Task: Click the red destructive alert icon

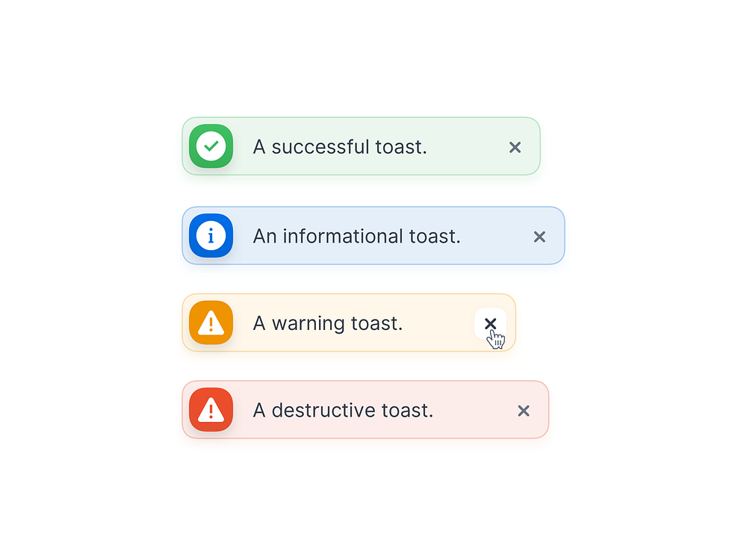Action: click(x=210, y=410)
